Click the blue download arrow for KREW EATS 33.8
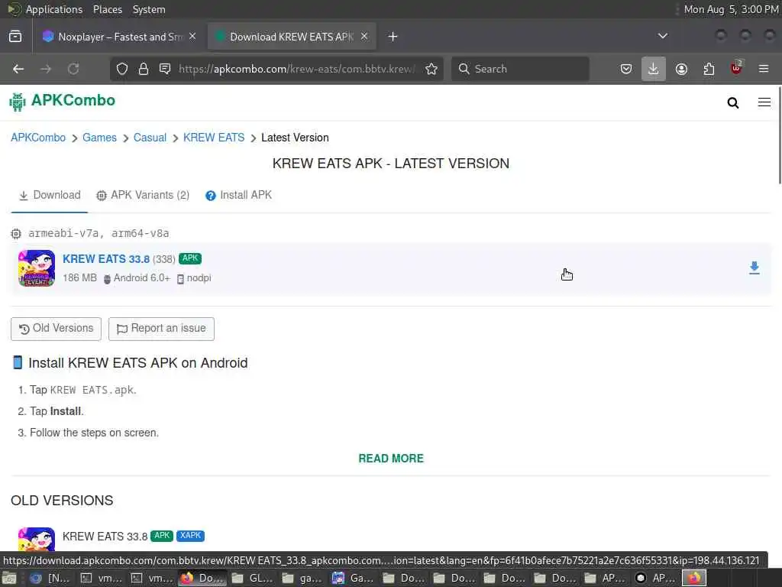The width and height of the screenshot is (782, 587). 754,268
